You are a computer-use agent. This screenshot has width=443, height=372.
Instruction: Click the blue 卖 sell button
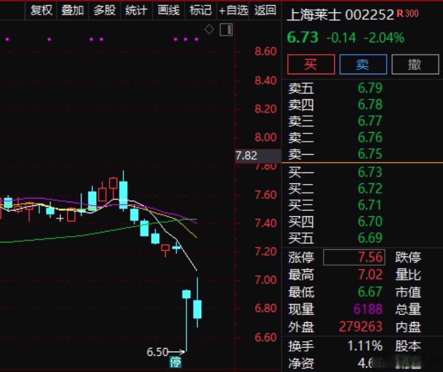pyautogui.click(x=363, y=64)
